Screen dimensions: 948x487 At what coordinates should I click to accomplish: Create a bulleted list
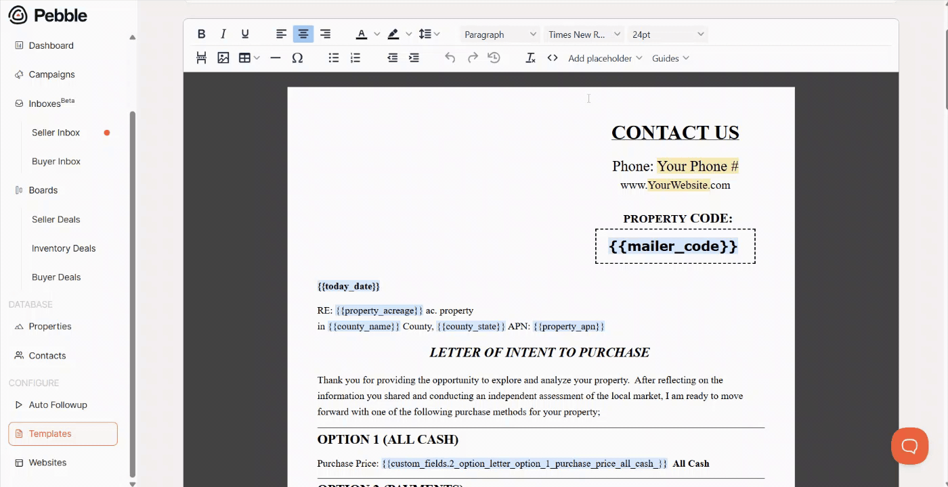[334, 58]
